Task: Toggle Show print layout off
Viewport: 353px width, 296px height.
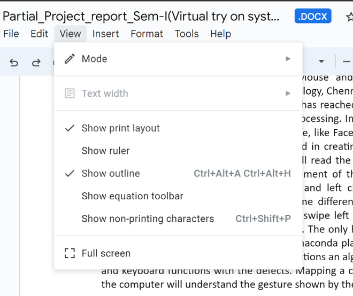Action: 178,128
